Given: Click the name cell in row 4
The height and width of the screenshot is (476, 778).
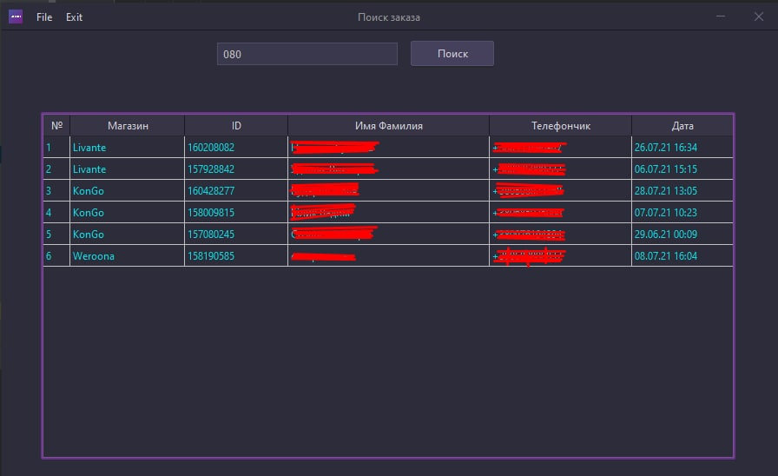Looking at the screenshot, I should click(x=388, y=213).
